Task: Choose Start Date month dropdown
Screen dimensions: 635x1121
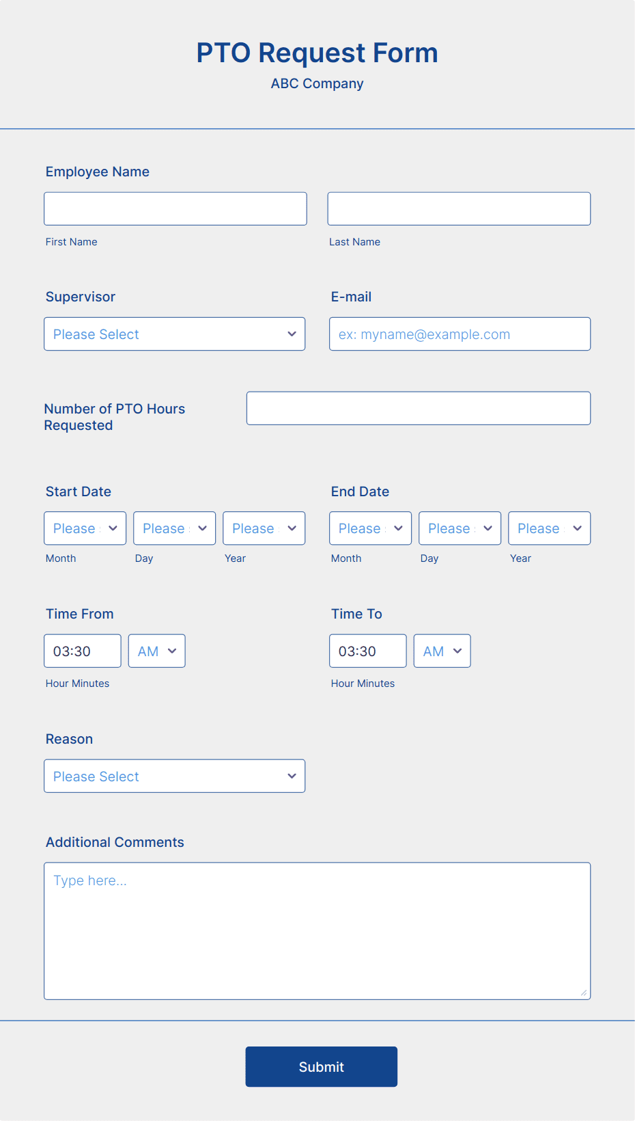Action: pyautogui.click(x=85, y=528)
